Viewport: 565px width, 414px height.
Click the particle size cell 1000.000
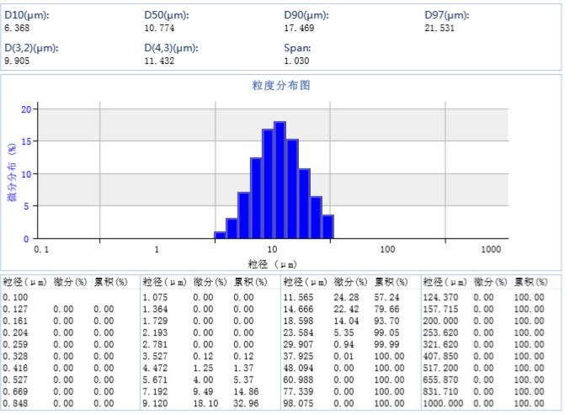tap(442, 403)
